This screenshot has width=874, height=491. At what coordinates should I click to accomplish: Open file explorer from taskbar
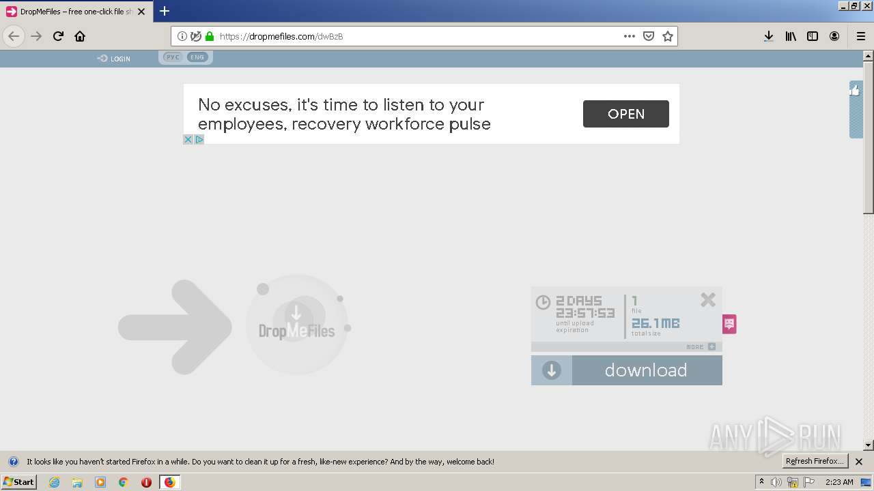click(x=77, y=482)
